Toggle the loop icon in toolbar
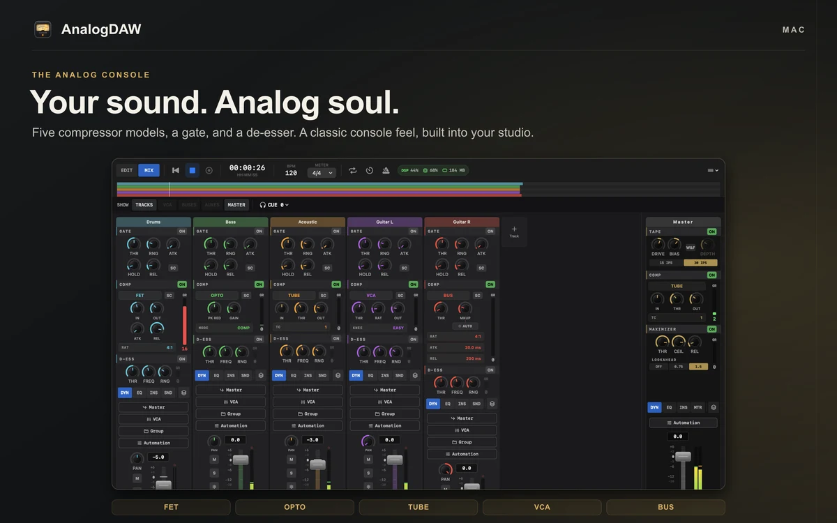 [x=353, y=170]
